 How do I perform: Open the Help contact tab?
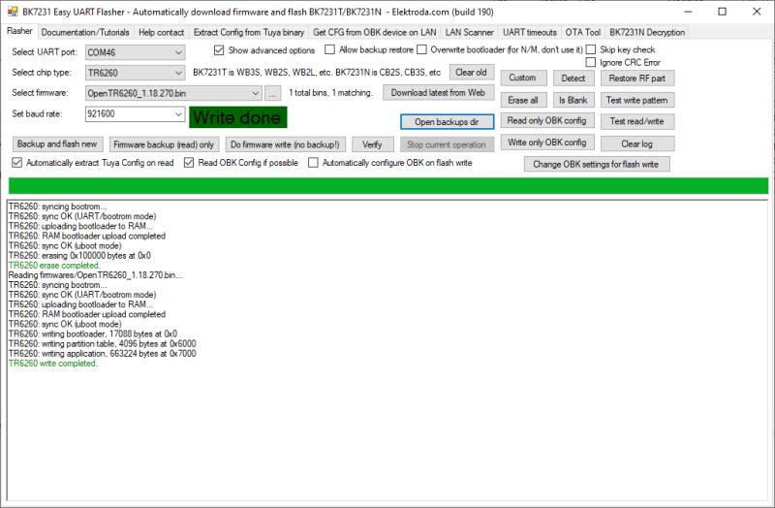click(x=161, y=32)
